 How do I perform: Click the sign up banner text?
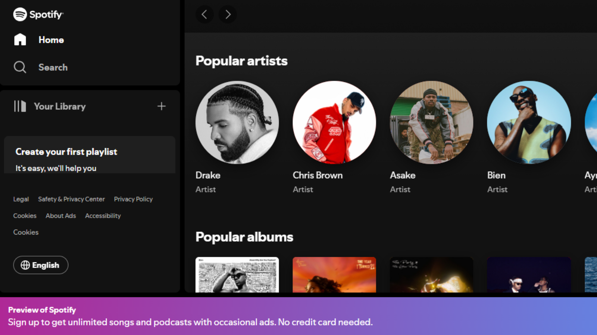[190, 322]
